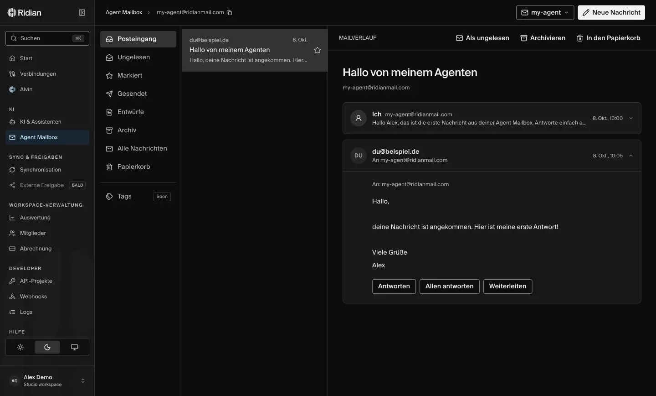Viewport: 656px width, 396px height.
Task: Star the 'Hallo von meinem Agenten' message
Action: click(318, 50)
